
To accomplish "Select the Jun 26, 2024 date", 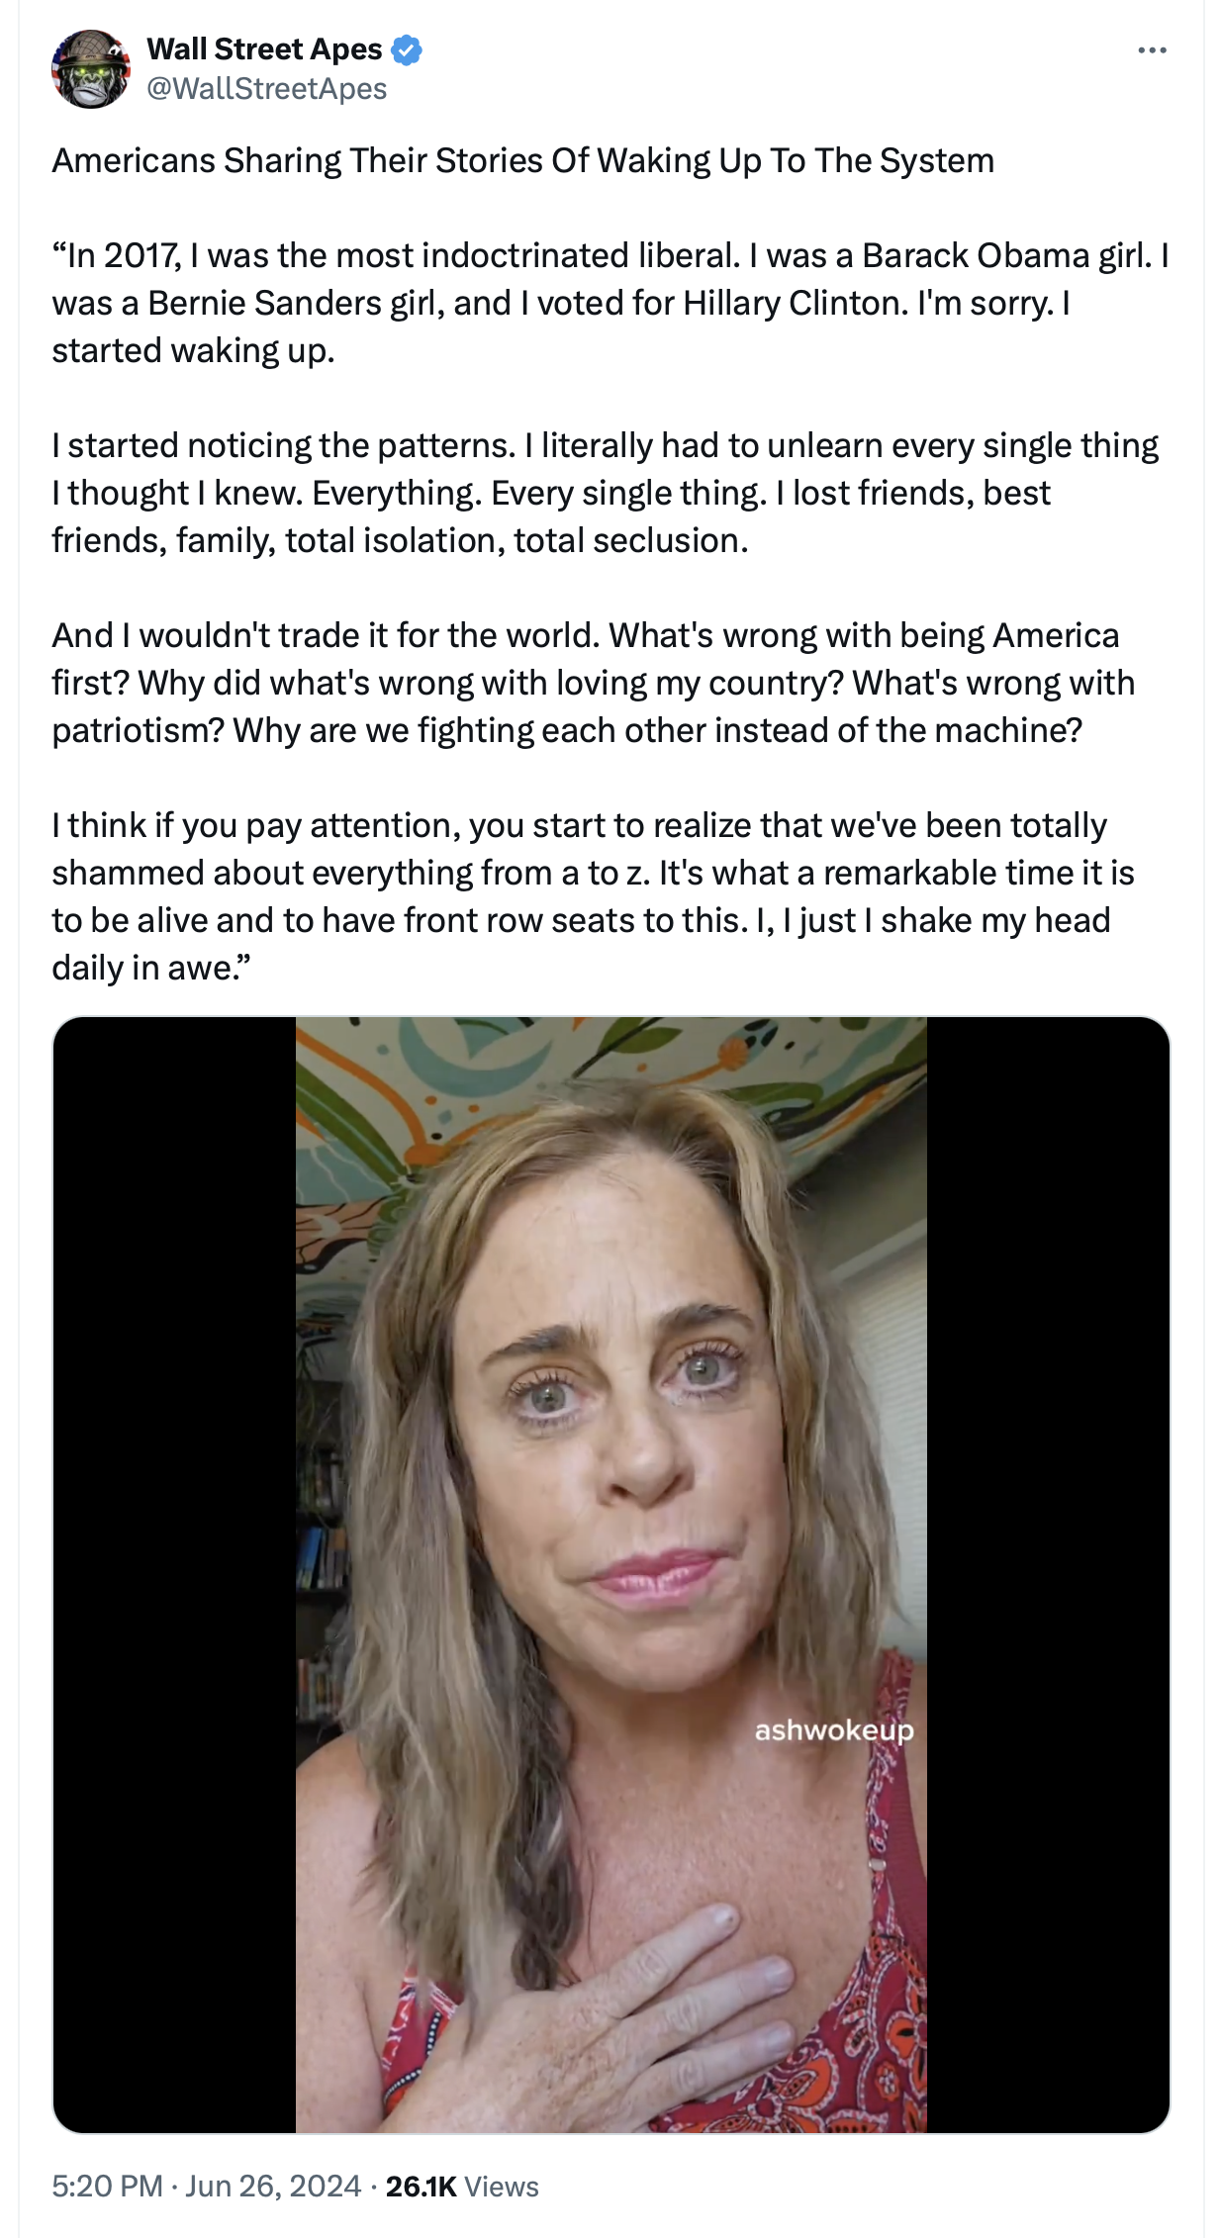I will pyautogui.click(x=273, y=2186).
